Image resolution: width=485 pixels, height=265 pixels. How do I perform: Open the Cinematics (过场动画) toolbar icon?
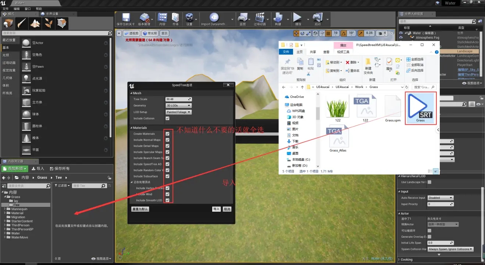click(x=260, y=19)
